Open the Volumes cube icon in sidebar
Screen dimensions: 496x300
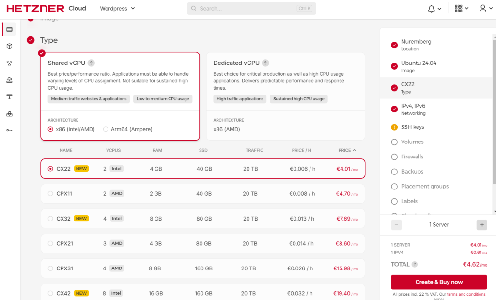pyautogui.click(x=9, y=46)
